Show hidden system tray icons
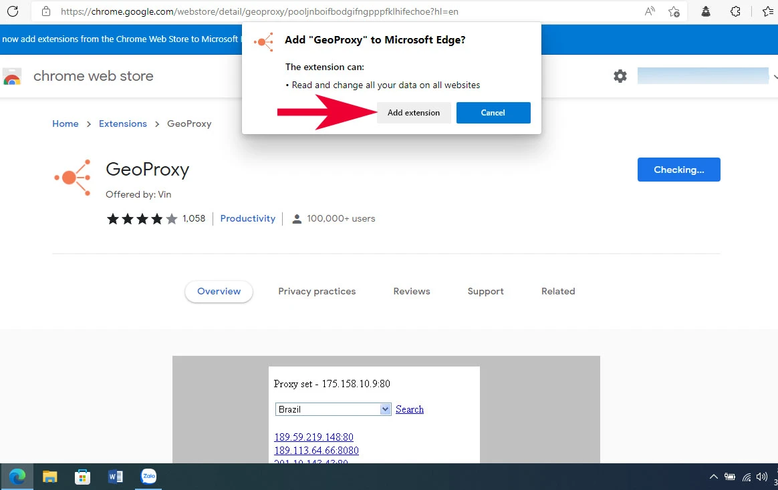 tap(713, 477)
